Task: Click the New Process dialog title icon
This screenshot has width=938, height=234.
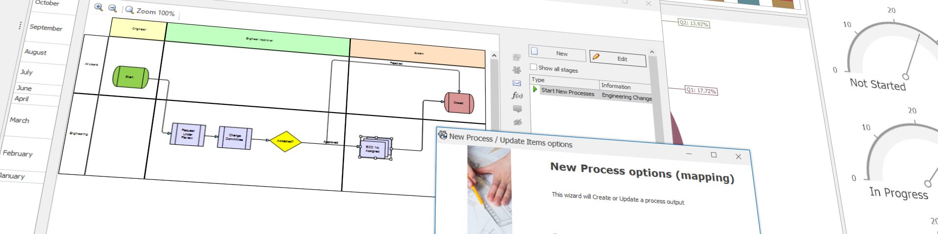Action: [x=443, y=135]
